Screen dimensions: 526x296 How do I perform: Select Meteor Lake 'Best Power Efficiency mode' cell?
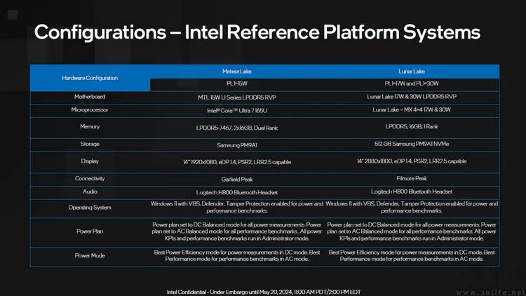(237, 256)
